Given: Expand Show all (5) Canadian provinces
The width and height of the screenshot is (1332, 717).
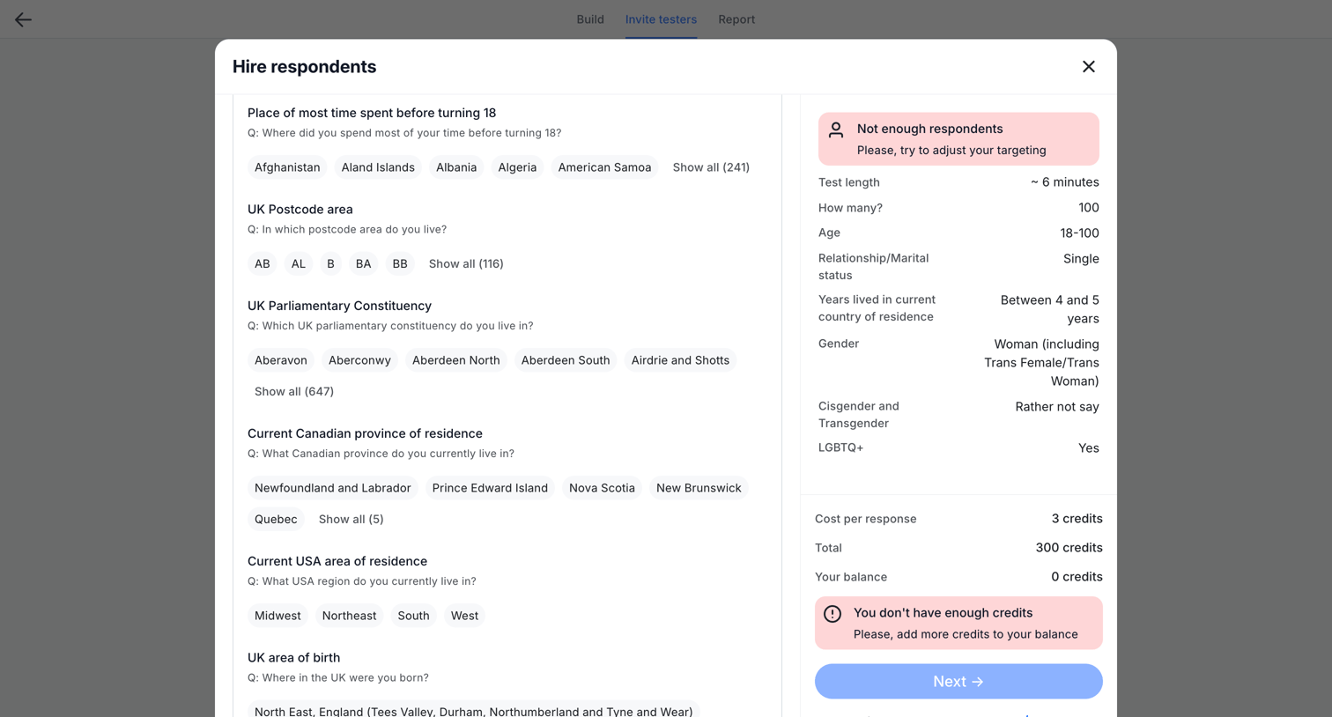Looking at the screenshot, I should coord(351,519).
